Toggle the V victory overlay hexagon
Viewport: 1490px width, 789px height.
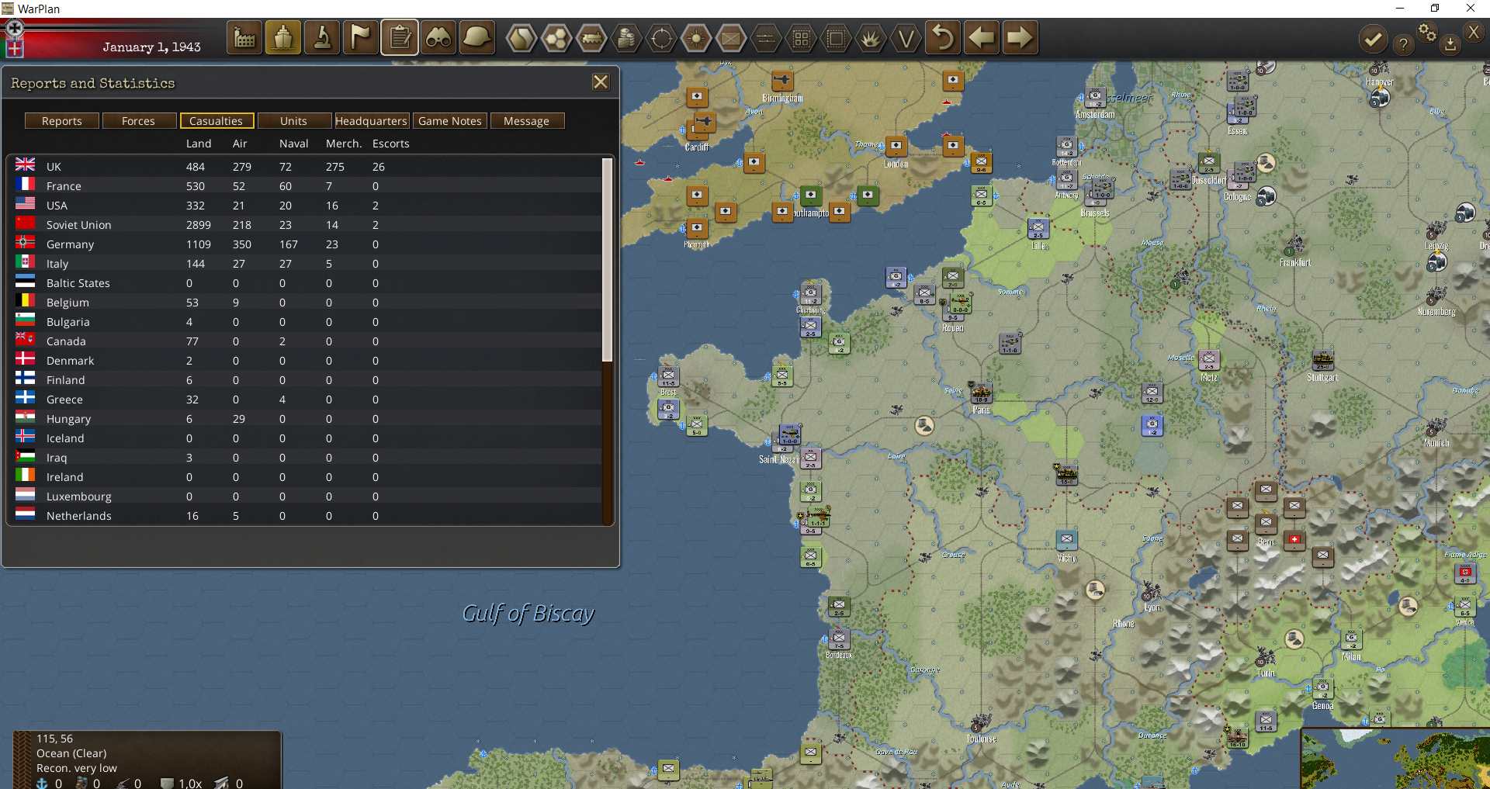tap(906, 38)
